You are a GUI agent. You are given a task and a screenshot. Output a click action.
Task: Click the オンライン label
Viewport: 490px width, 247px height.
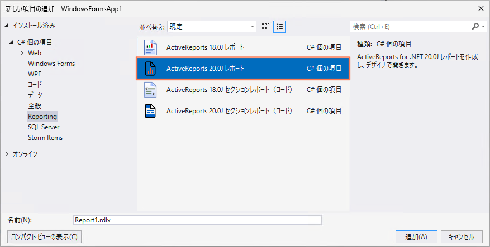pyautogui.click(x=25, y=154)
